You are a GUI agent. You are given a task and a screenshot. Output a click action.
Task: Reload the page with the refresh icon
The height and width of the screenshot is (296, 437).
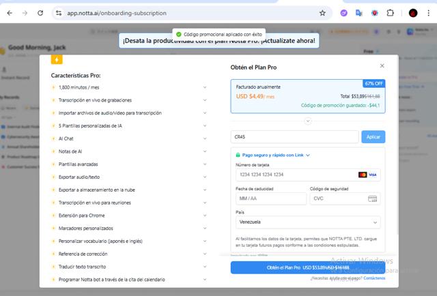[x=40, y=13]
